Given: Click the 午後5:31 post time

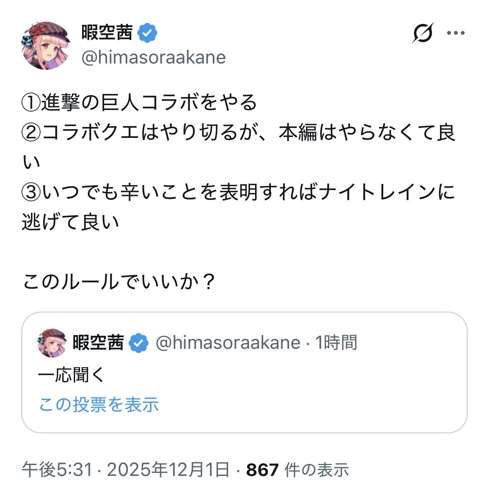Looking at the screenshot, I should [x=57, y=470].
